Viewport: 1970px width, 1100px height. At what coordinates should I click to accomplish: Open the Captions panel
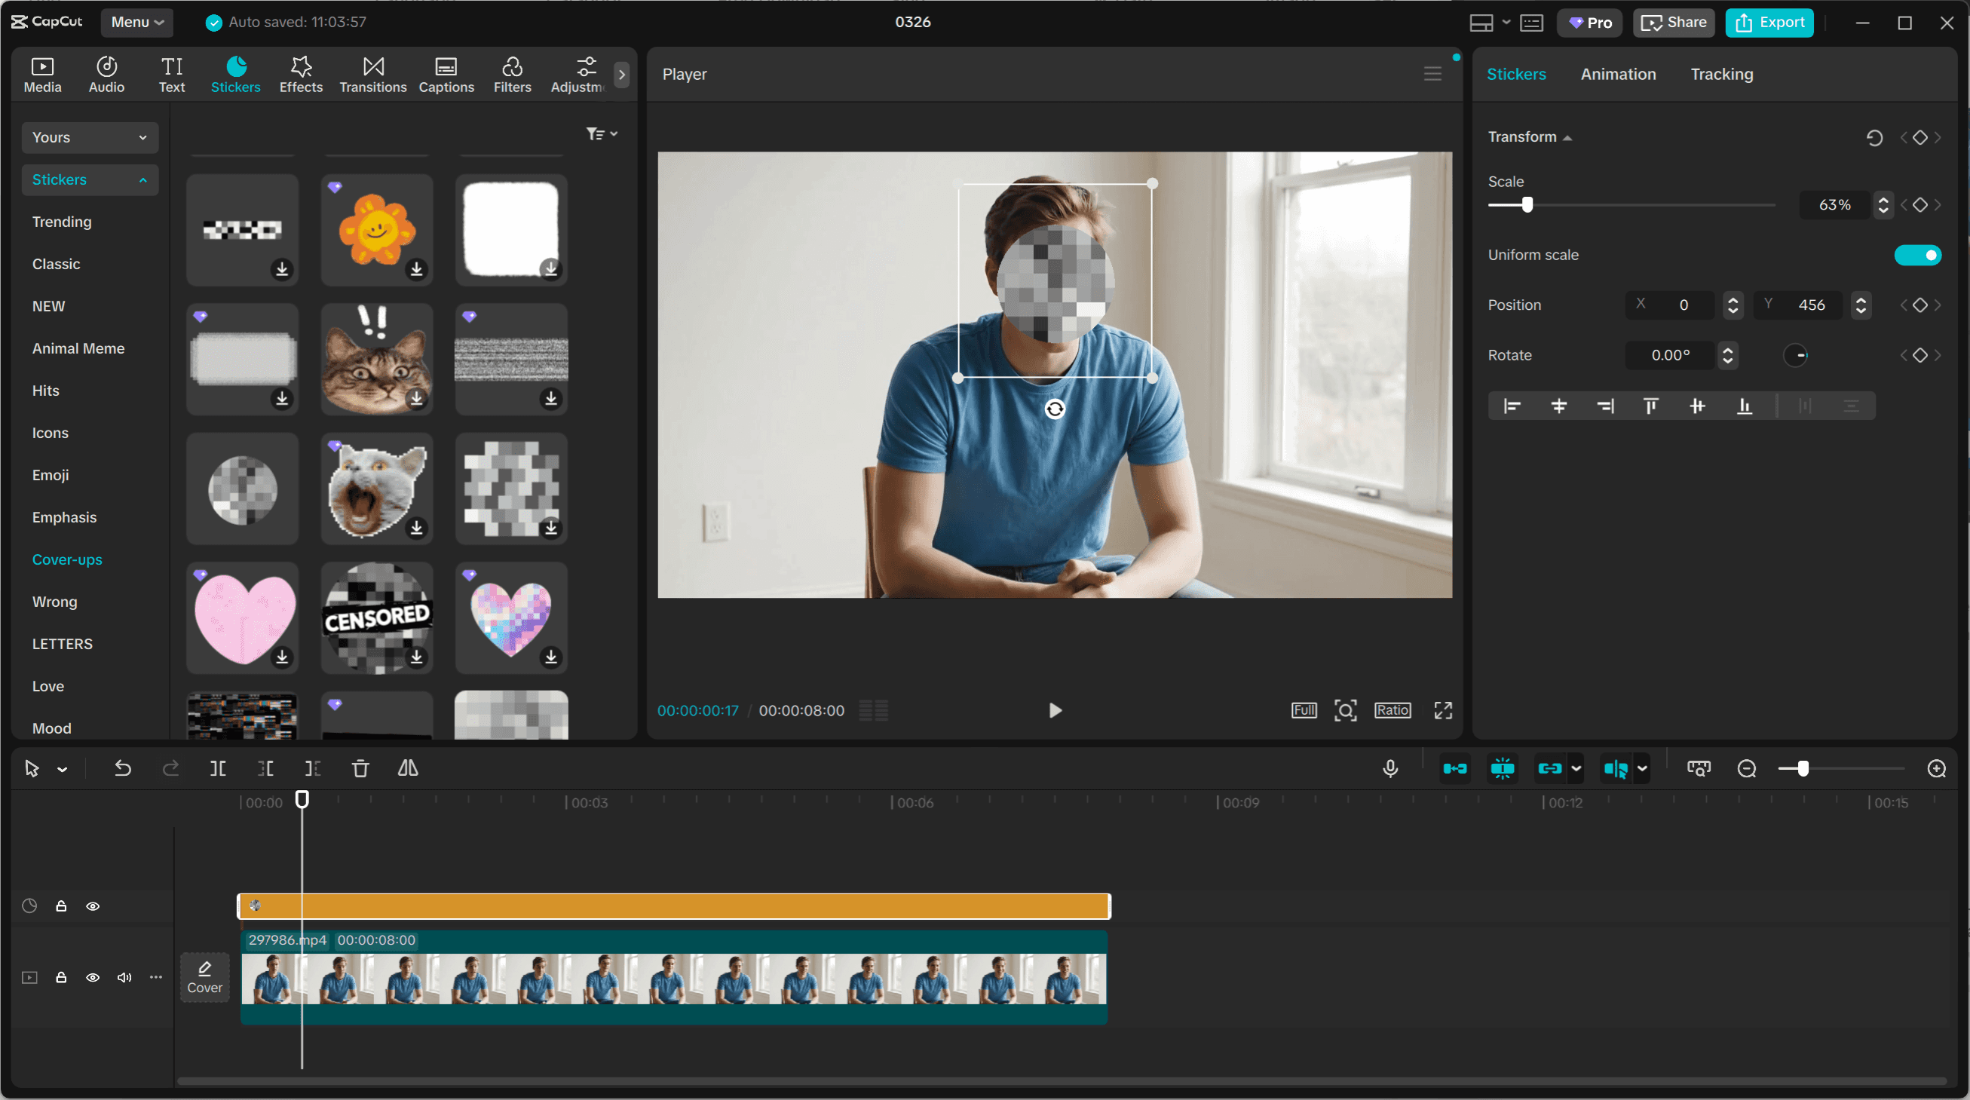click(x=446, y=73)
